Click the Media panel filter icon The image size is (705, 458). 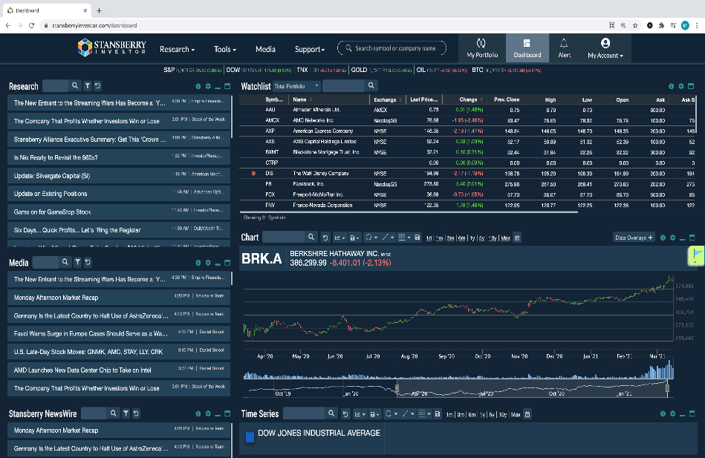[78, 261]
